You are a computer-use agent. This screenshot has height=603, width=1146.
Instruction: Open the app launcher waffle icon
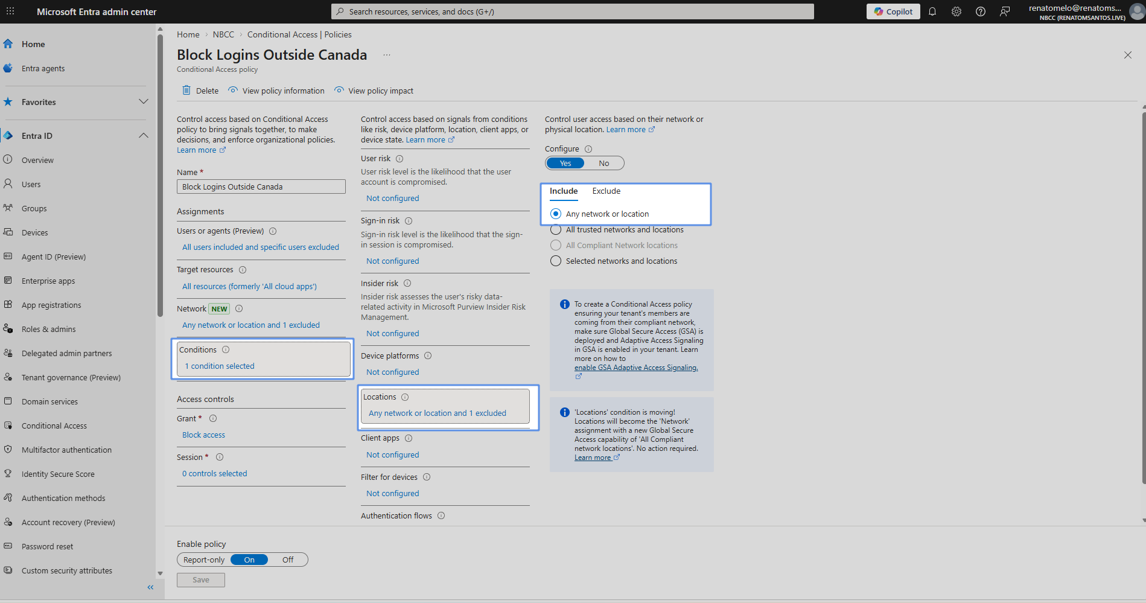click(x=10, y=11)
